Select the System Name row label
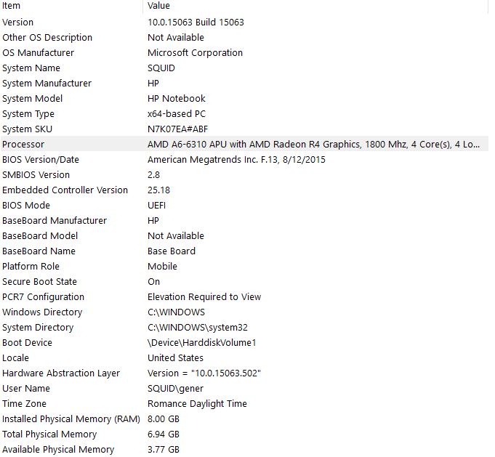This screenshot has width=495, height=457. pos(31,68)
